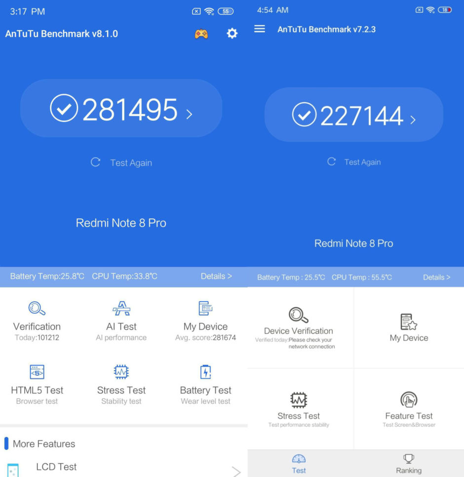Open My Device star icon in v7.2.3

click(x=409, y=322)
